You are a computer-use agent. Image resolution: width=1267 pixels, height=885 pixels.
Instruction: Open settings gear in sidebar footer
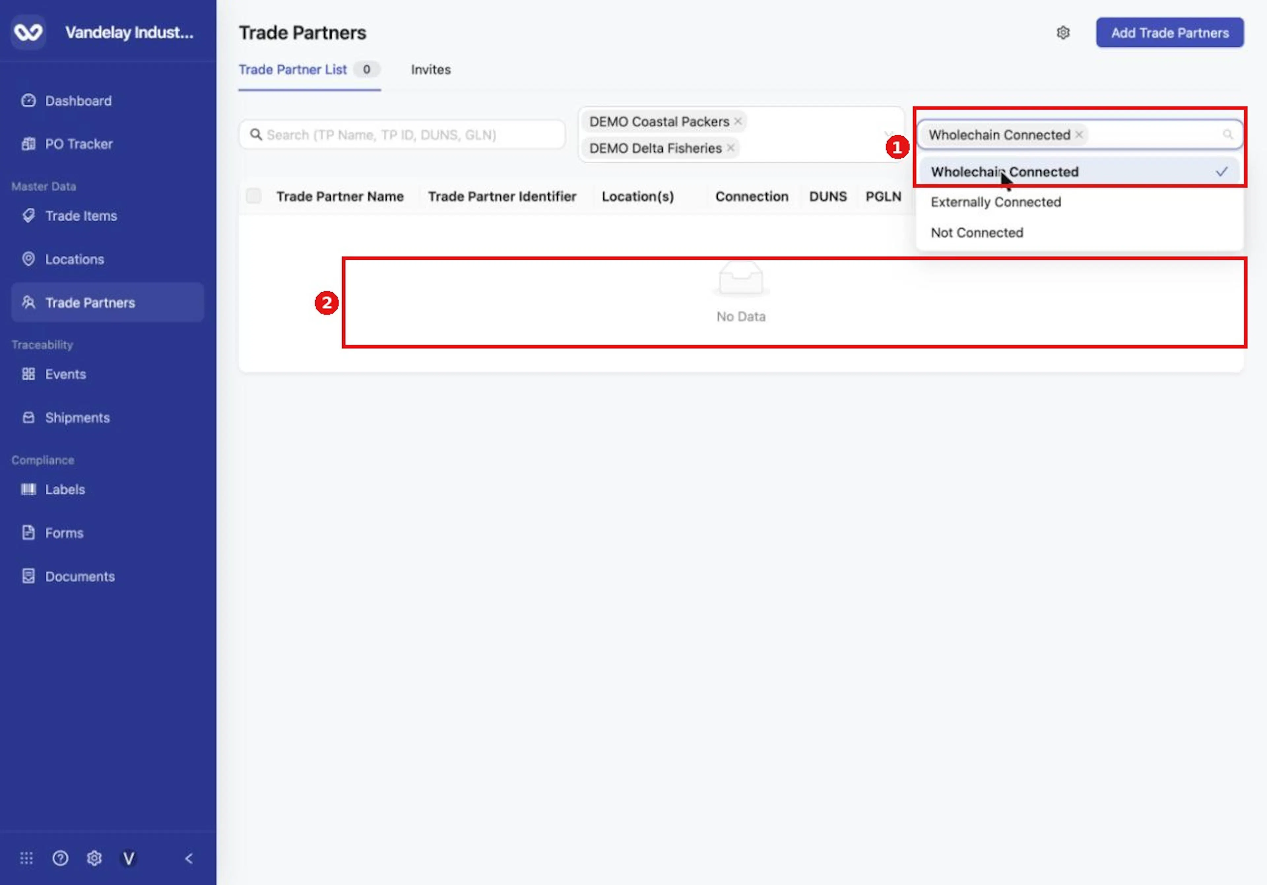(94, 858)
